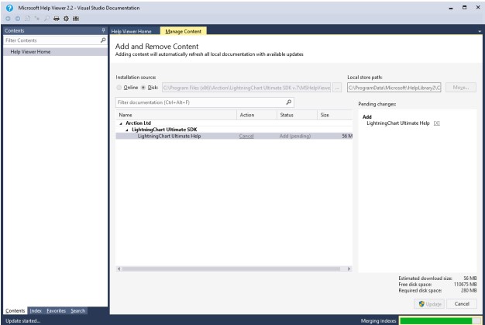Screen dimensions: 485x325
Task: Switch to Help Viewer Home tab
Action: (x=132, y=31)
